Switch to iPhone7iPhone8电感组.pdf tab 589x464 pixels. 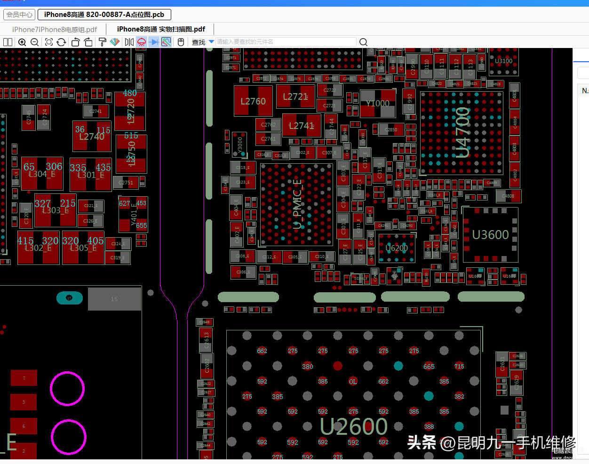click(x=55, y=29)
